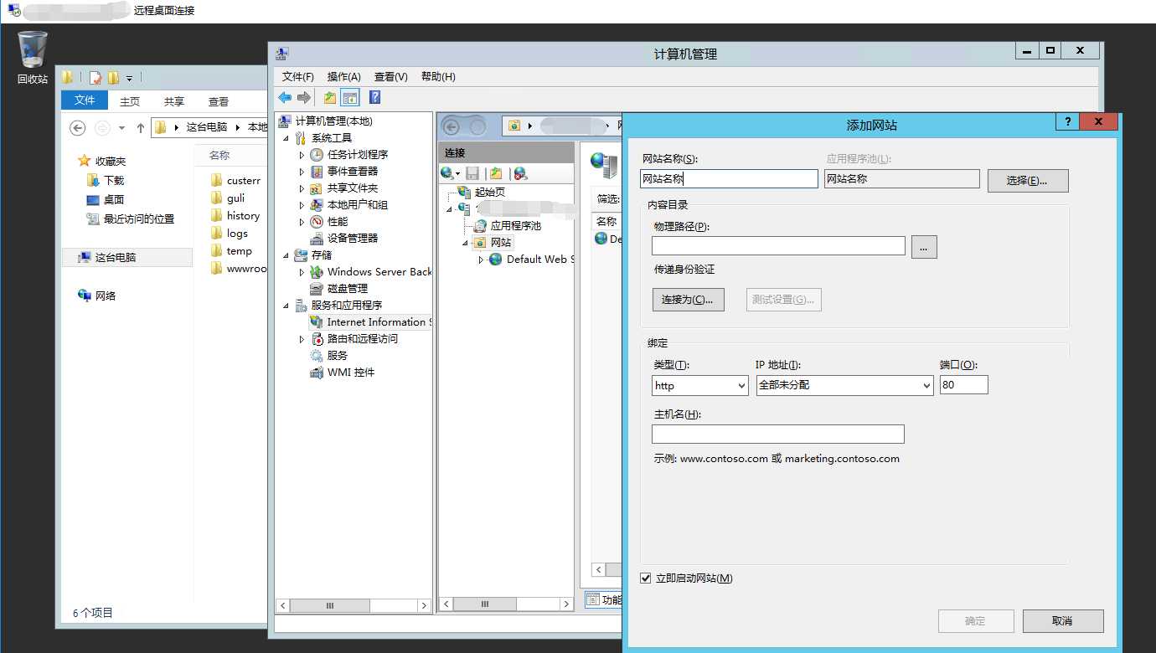1156x653 pixels.
Task: Select the 设备管理器 icon
Action: [317, 239]
